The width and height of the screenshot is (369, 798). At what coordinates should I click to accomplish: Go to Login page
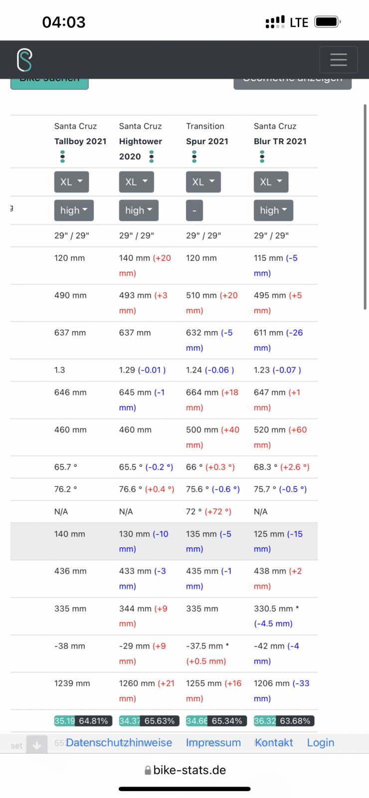point(321,743)
